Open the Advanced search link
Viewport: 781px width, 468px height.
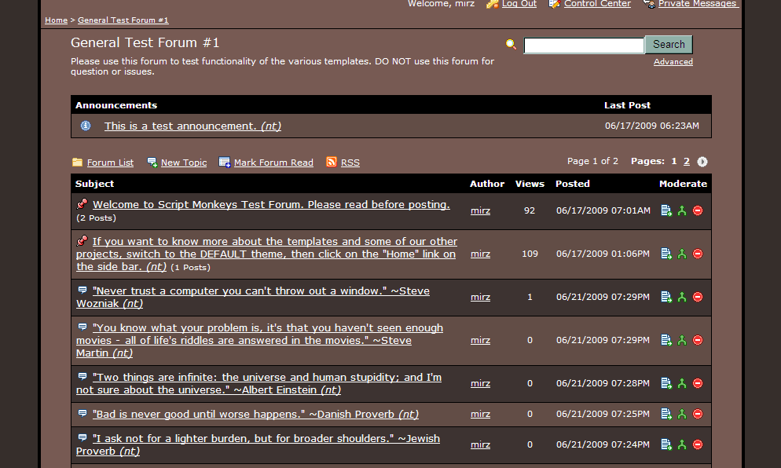[x=673, y=62]
